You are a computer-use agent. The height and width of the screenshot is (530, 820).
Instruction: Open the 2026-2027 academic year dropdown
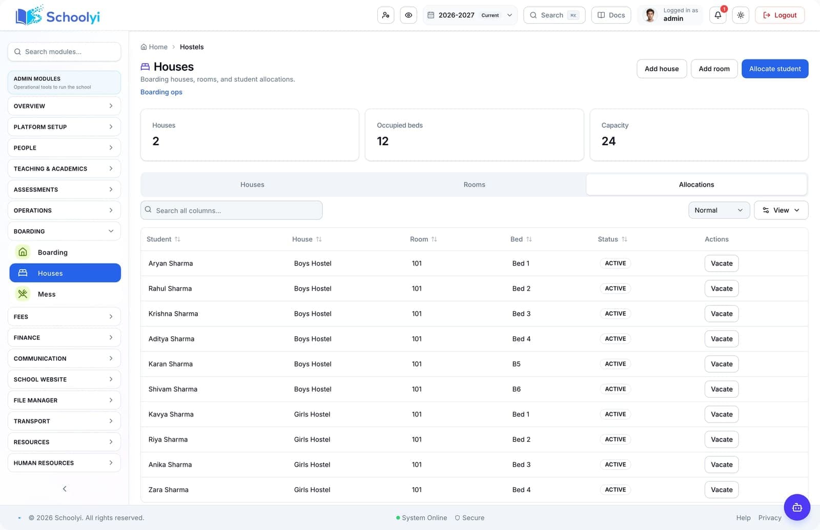pyautogui.click(x=470, y=15)
